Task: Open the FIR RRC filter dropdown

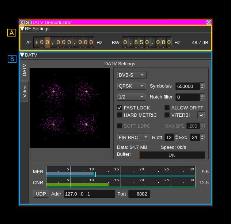Action: 133,138
